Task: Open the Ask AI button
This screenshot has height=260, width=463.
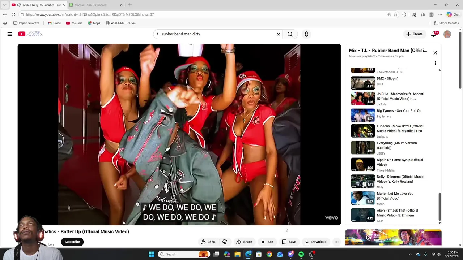Action: 267,242
